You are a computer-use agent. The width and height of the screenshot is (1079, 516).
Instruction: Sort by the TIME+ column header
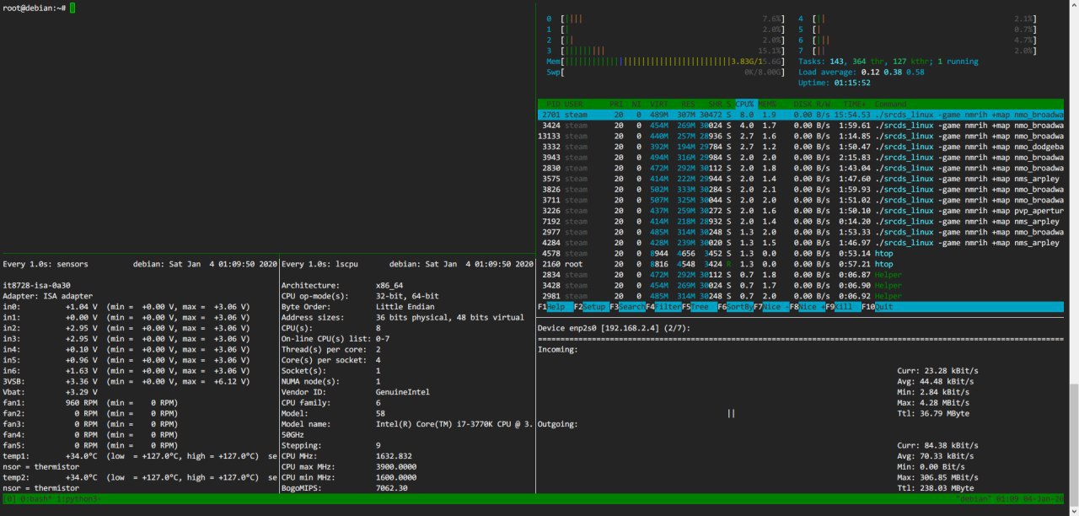pyautogui.click(x=854, y=104)
